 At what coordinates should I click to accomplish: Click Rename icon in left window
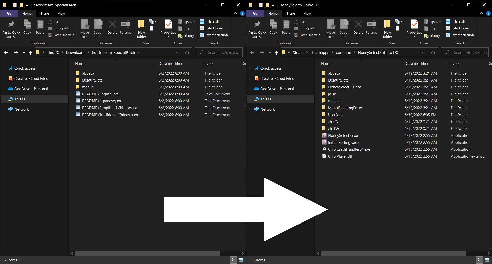click(125, 27)
